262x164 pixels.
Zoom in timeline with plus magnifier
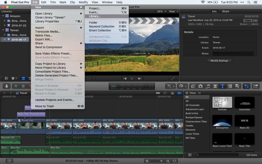168,161
